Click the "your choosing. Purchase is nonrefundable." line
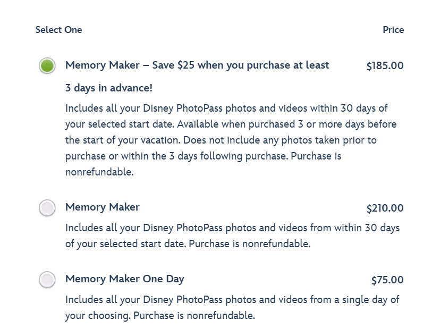Image resolution: width=432 pixels, height=336 pixels. (x=160, y=316)
